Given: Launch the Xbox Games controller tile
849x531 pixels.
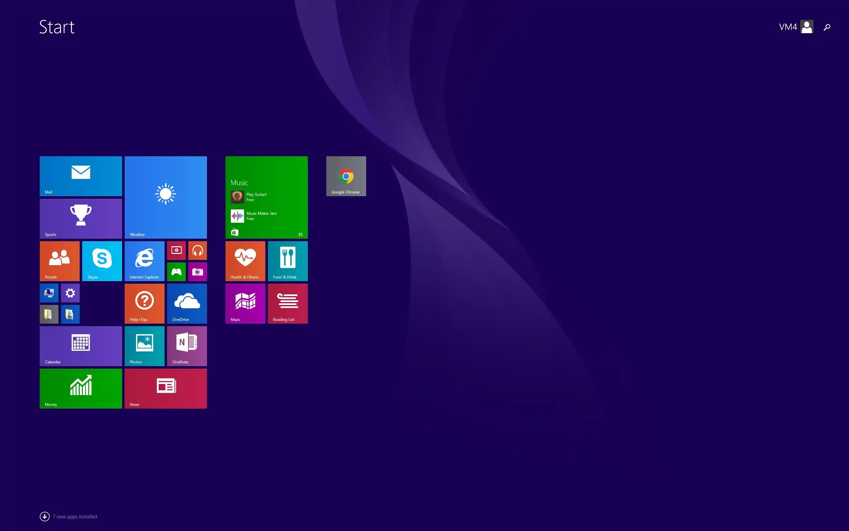Looking at the screenshot, I should (x=176, y=271).
